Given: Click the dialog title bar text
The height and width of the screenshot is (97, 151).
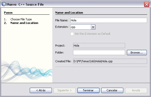Looking at the screenshot, I should (25, 4).
